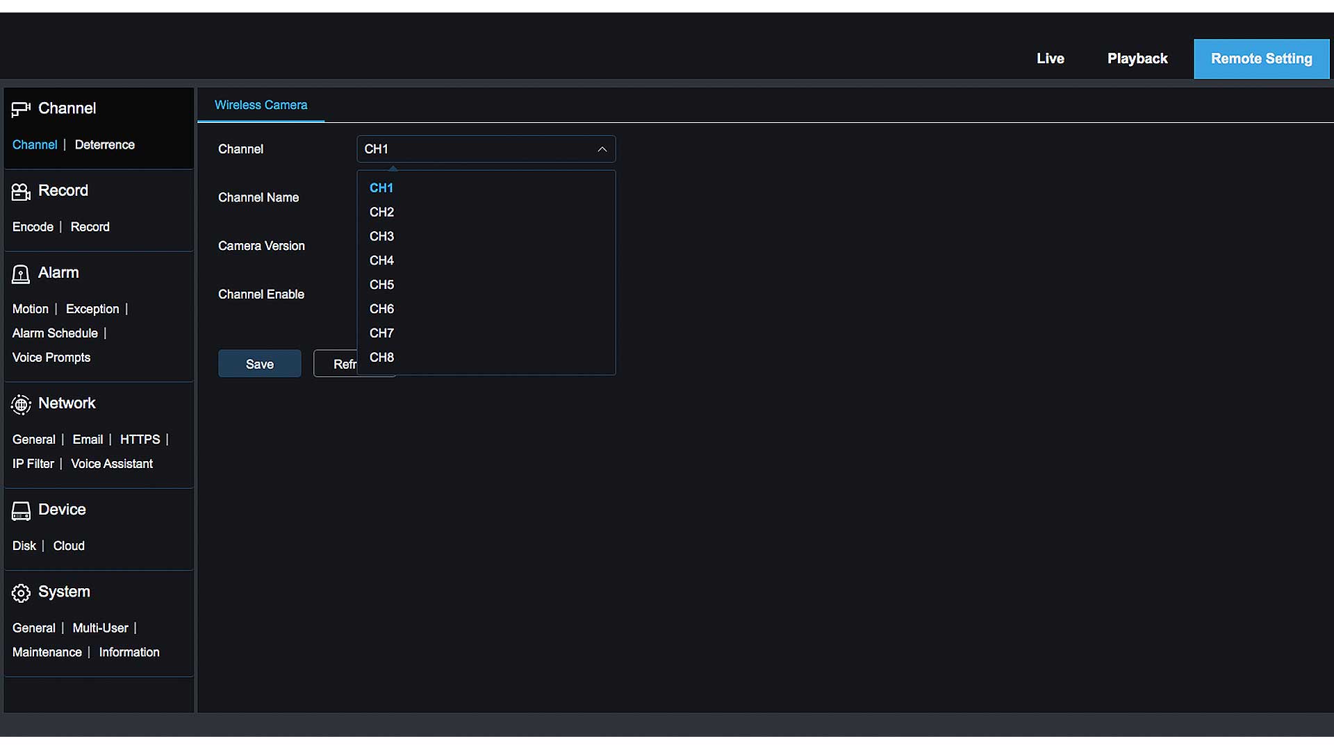The image size is (1334, 750).
Task: Click the Network globe icon in sidebar
Action: pyautogui.click(x=20, y=404)
